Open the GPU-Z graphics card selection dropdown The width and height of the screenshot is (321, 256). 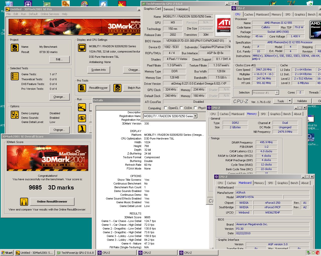pos(195,116)
